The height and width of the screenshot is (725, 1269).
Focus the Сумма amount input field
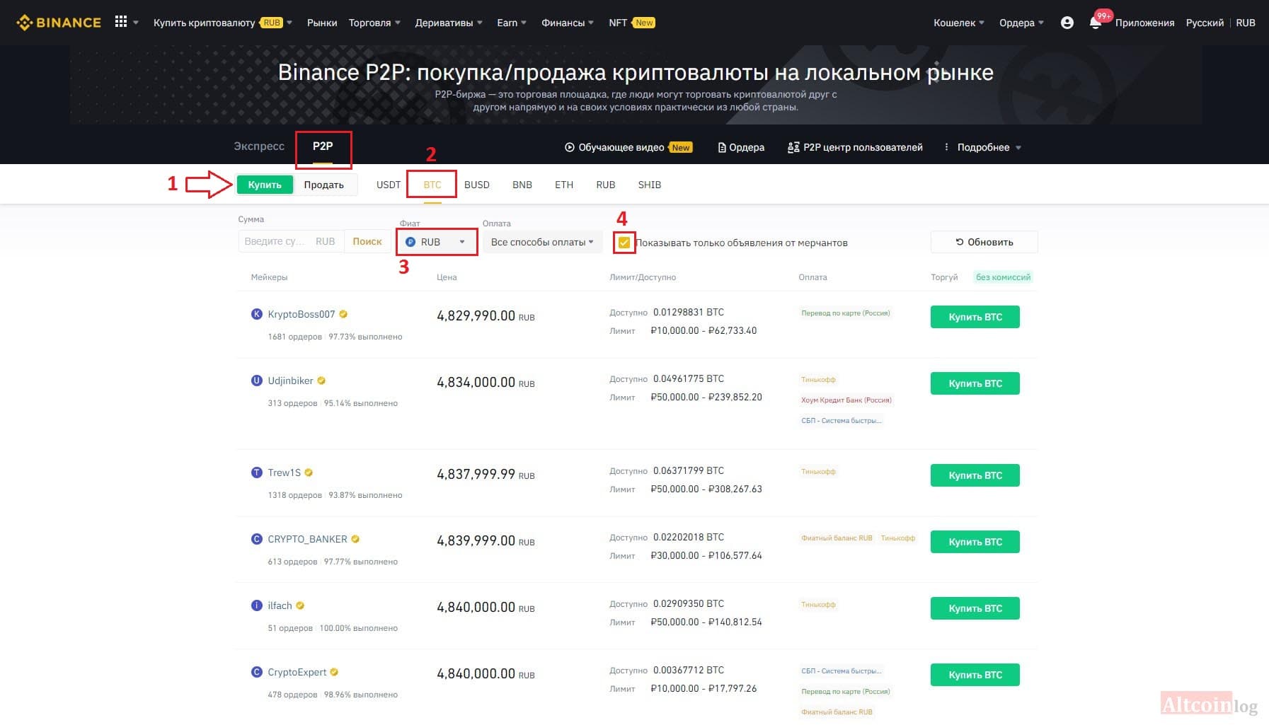(291, 241)
